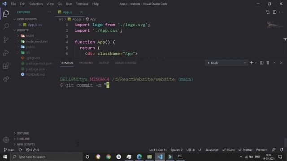Viewport: 287px width, 161px height.
Task: Split the editor to the right
Action: (274, 12)
